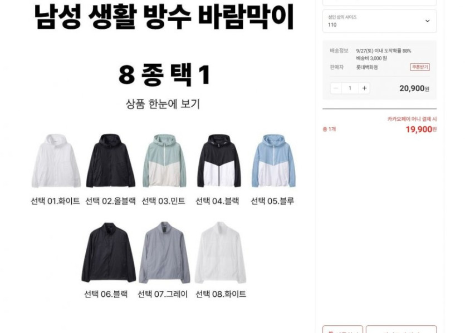Click the 롯데백화점 seller name link
The width and height of the screenshot is (465, 333).
(x=367, y=67)
